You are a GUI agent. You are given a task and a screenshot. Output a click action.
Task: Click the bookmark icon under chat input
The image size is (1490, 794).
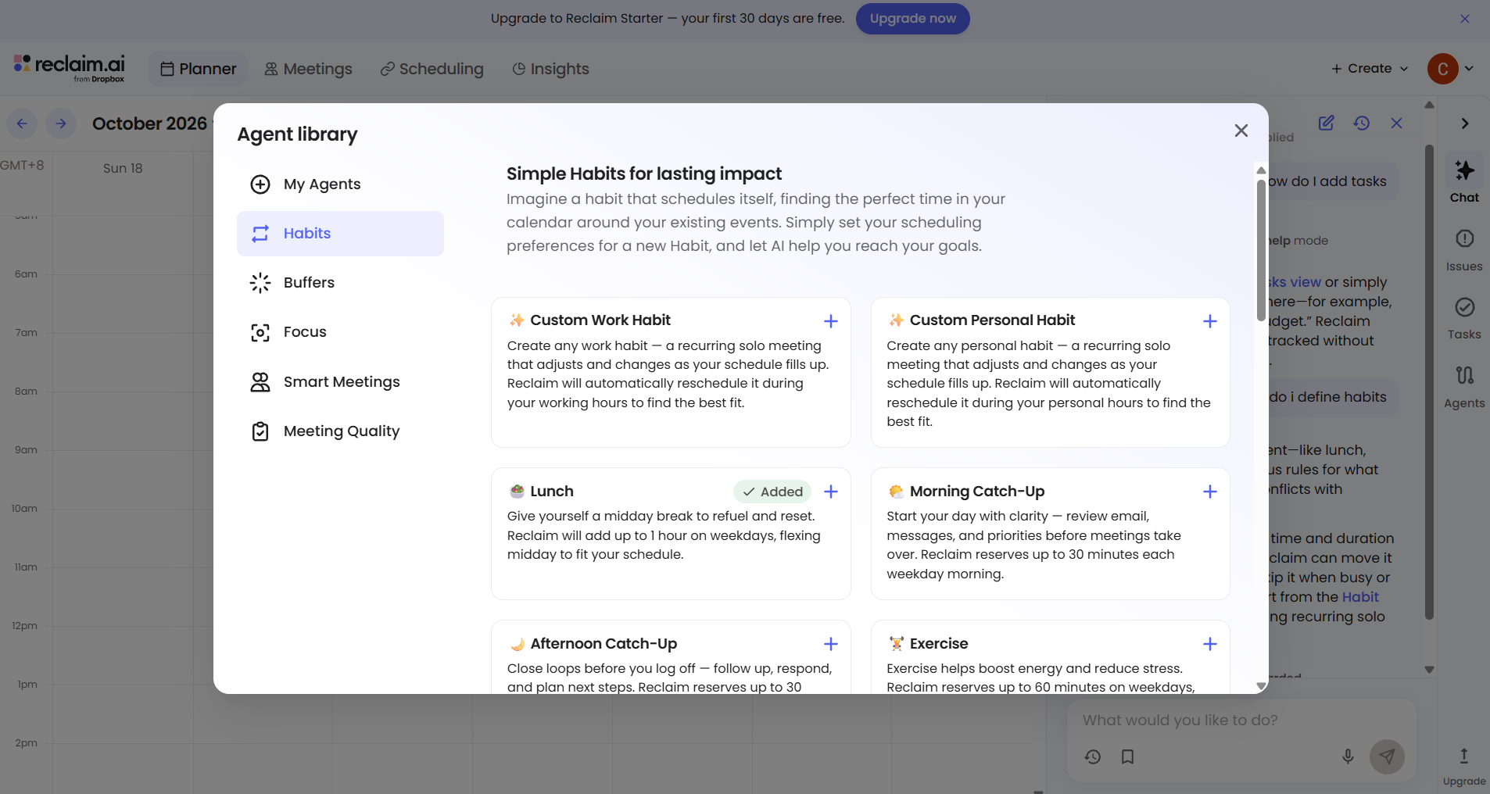[x=1127, y=756]
